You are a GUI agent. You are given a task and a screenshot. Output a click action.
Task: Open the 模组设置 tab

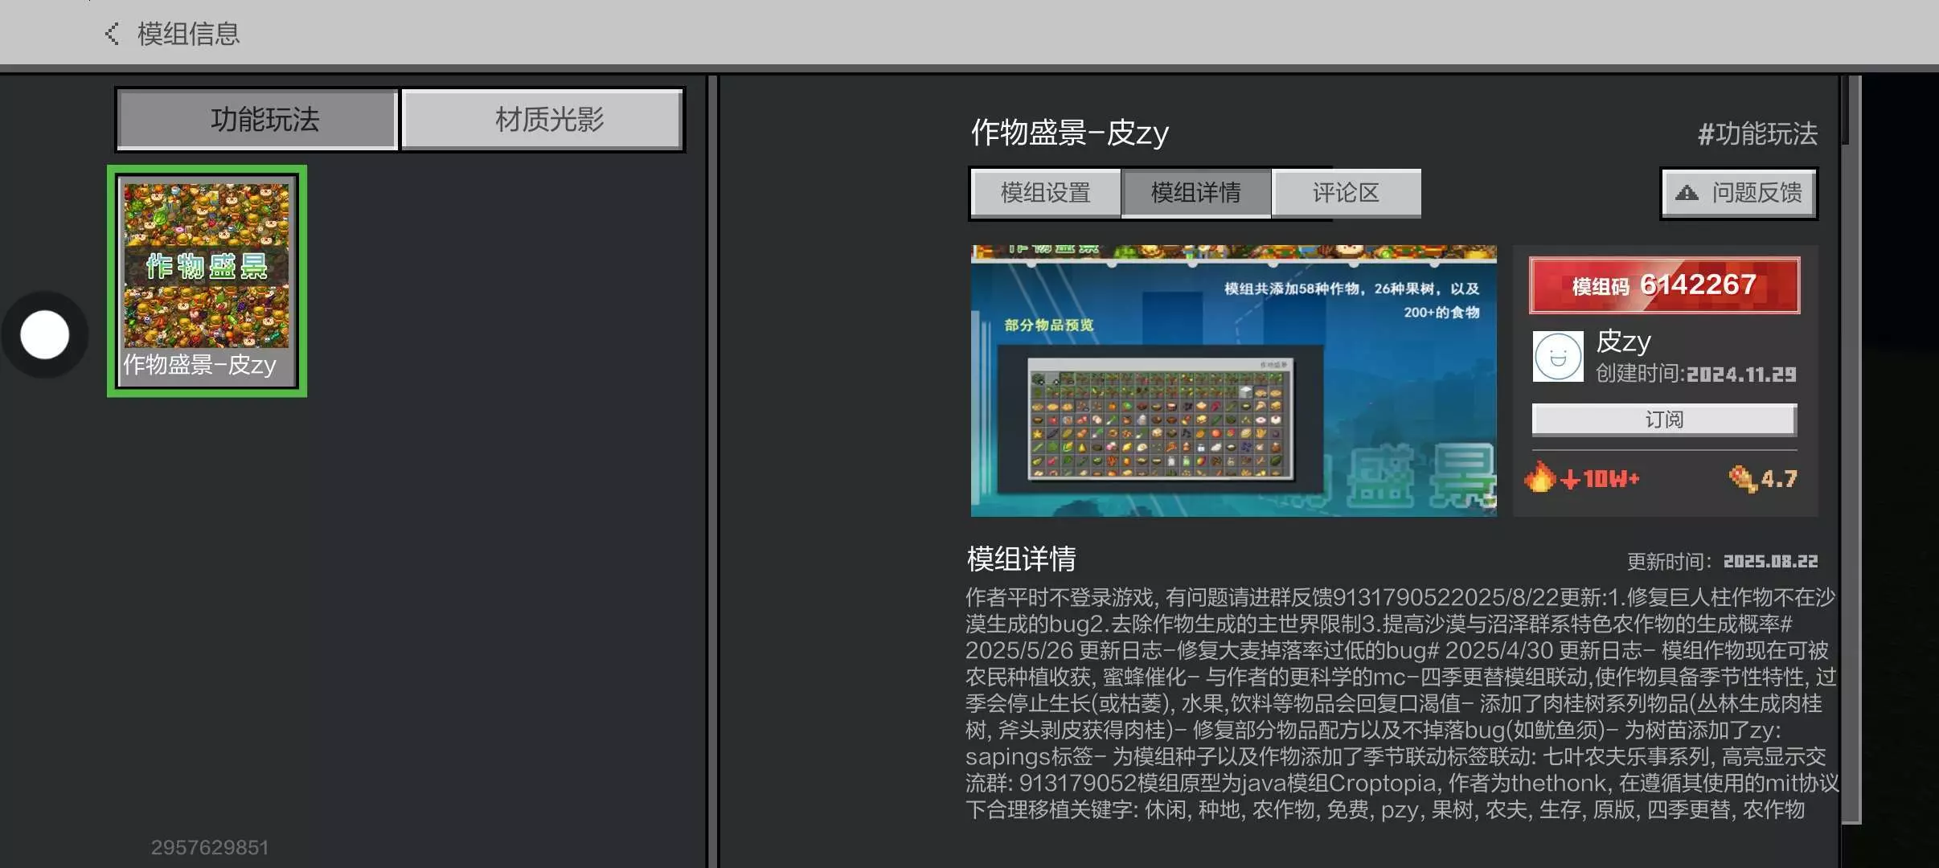click(1045, 193)
